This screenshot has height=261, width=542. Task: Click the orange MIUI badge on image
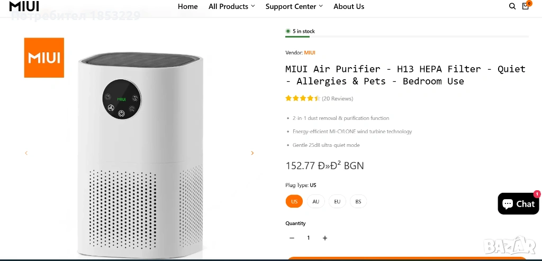tap(44, 58)
